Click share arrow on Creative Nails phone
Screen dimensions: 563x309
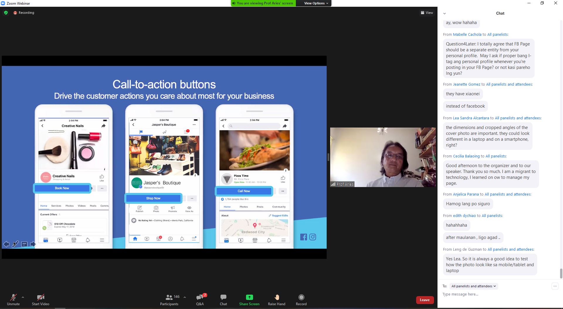(x=103, y=126)
